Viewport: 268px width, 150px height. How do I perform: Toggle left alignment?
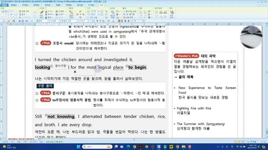click(x=122, y=21)
